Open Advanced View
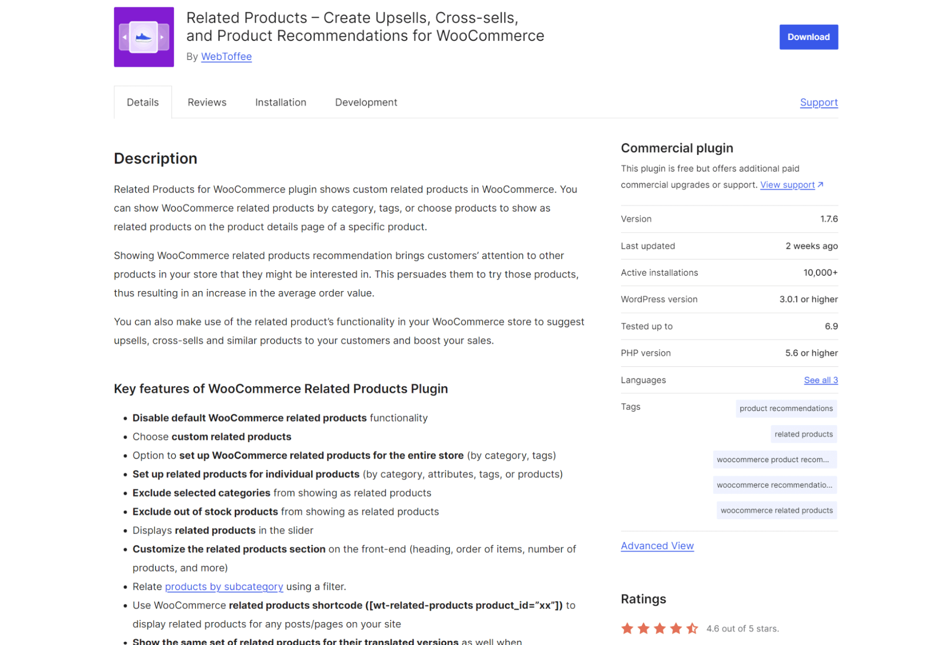This screenshot has height=645, width=952. (657, 545)
